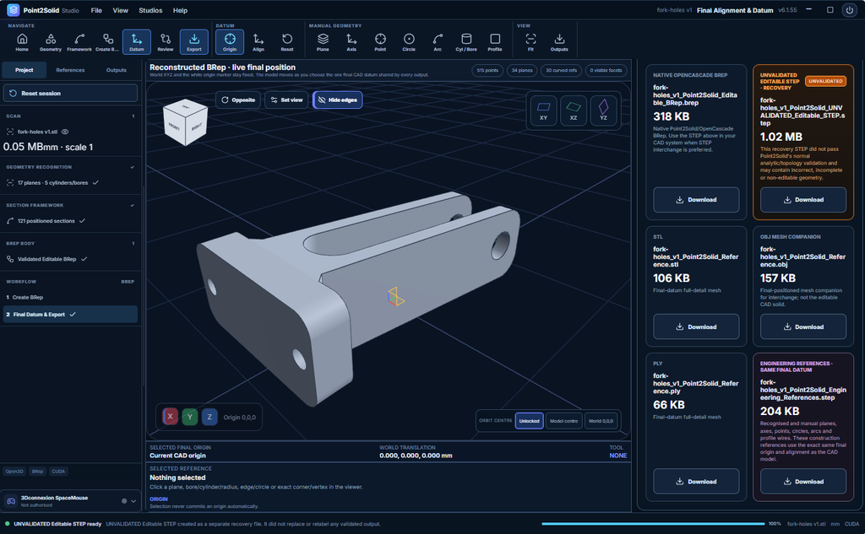The width and height of the screenshot is (865, 534).
Task: Choose the Circle geometry tool
Action: [410, 42]
